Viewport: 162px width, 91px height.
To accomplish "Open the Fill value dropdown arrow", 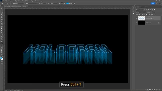I will (x=154, y=15).
